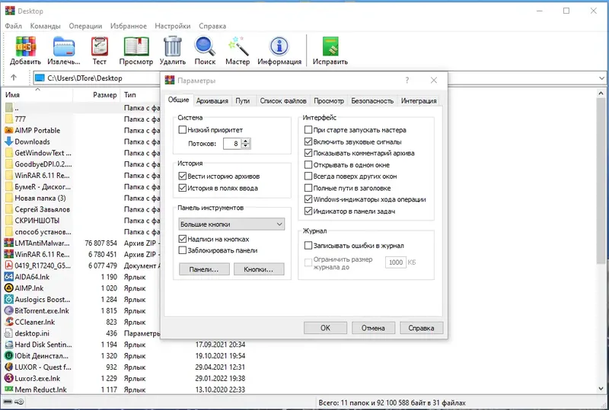Select BitTorrent.exe.lnk icon
Screen dimensions: 609x410
coord(9,310)
